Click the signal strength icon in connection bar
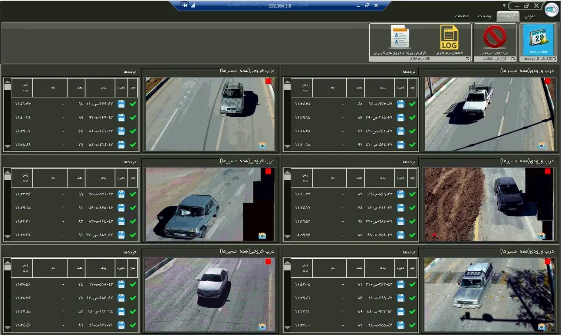This screenshot has height=335, width=561. click(193, 5)
